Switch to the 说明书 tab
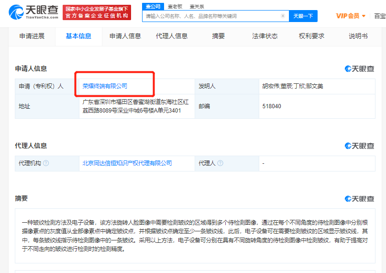The height and width of the screenshot is (273, 386). tap(358, 36)
